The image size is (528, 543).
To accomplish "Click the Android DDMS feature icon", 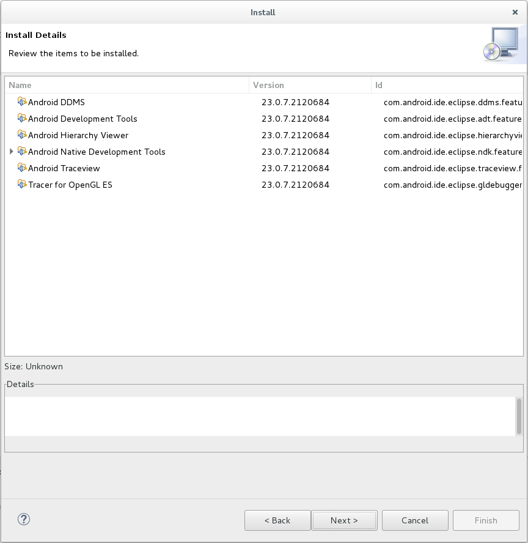I will (x=22, y=102).
